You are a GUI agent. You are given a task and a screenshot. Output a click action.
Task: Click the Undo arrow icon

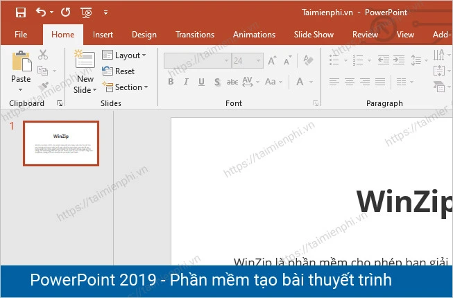click(x=41, y=12)
